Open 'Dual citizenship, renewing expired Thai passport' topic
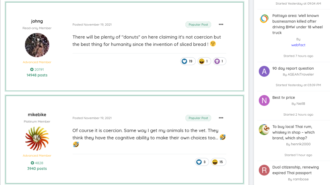This screenshot has width=330, height=185. pos(295,170)
